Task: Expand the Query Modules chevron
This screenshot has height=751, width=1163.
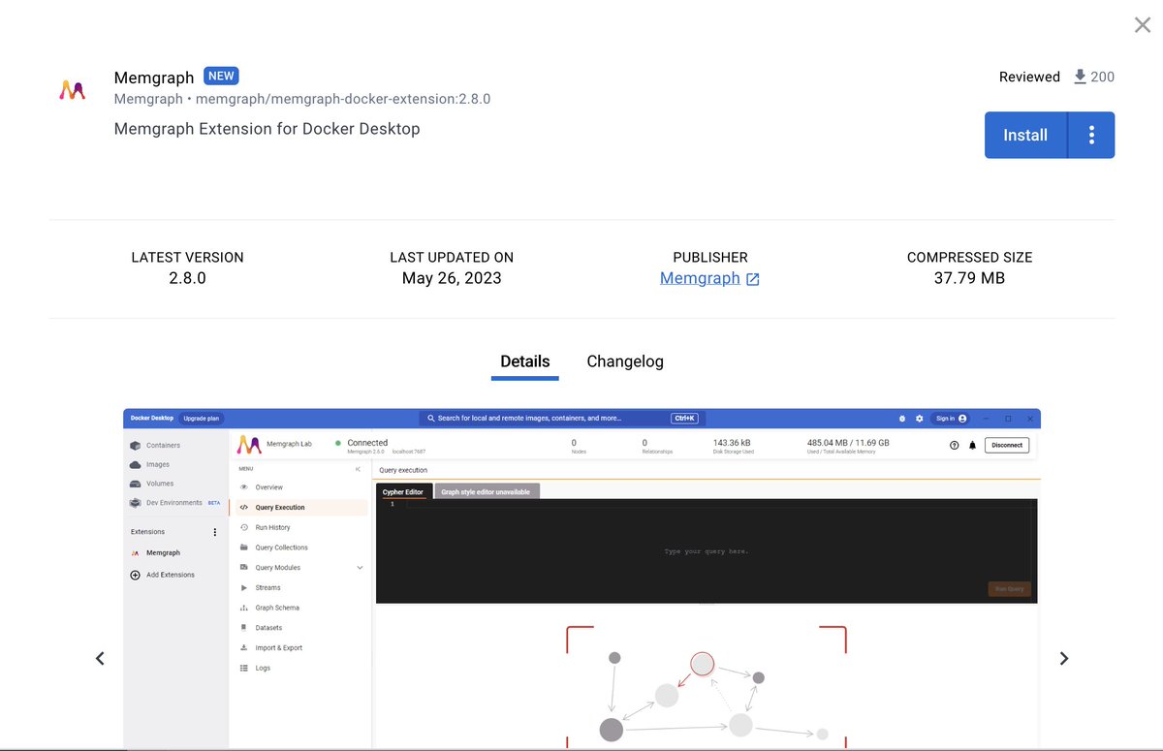Action: [x=360, y=568]
